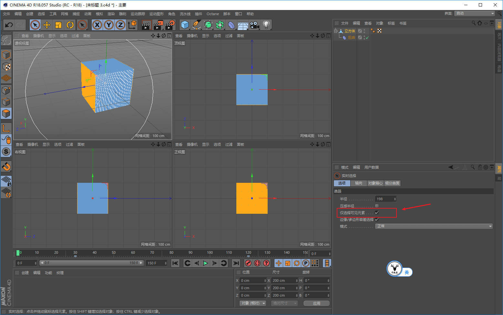
Task: Toggle 立方体 layer square in Object Manager
Action: pos(360,31)
